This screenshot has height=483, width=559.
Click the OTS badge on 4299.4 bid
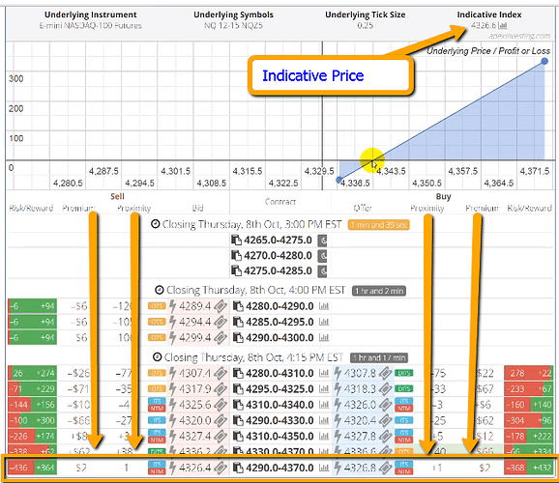coord(157,337)
